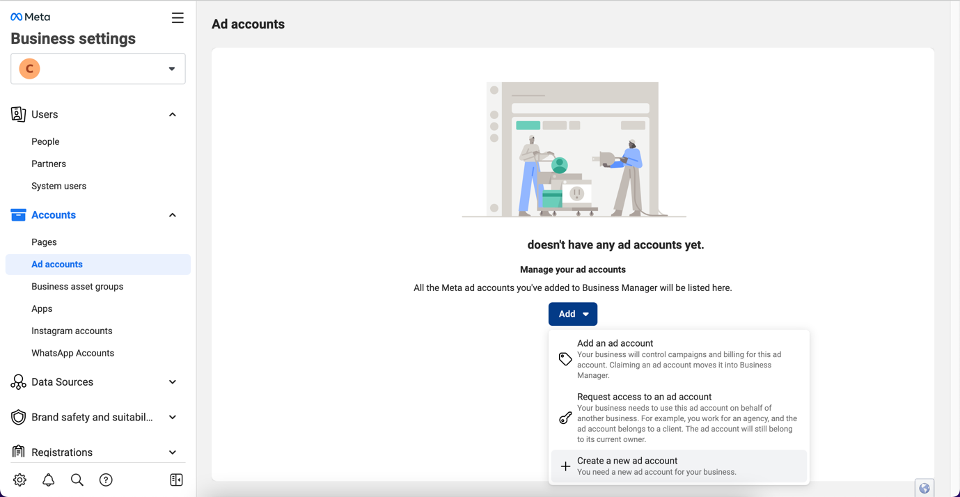960x497 pixels.
Task: Go to Instagram accounts
Action: tap(72, 331)
